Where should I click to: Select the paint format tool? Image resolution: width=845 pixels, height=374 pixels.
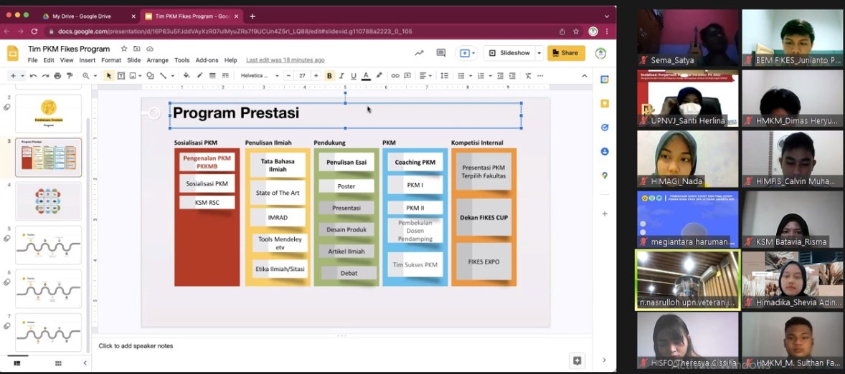click(68, 76)
